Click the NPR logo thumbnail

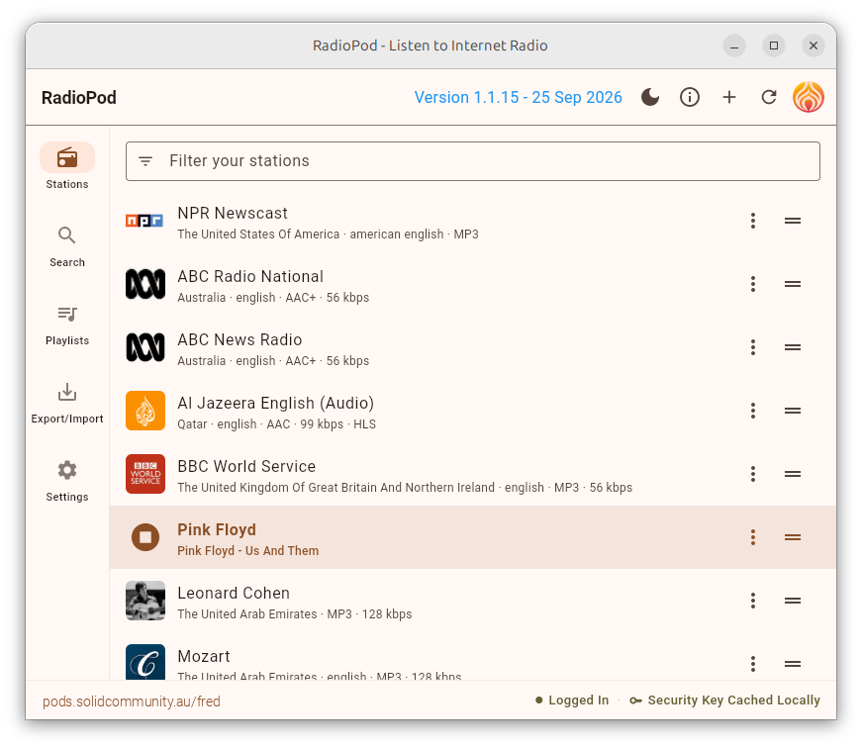point(145,221)
